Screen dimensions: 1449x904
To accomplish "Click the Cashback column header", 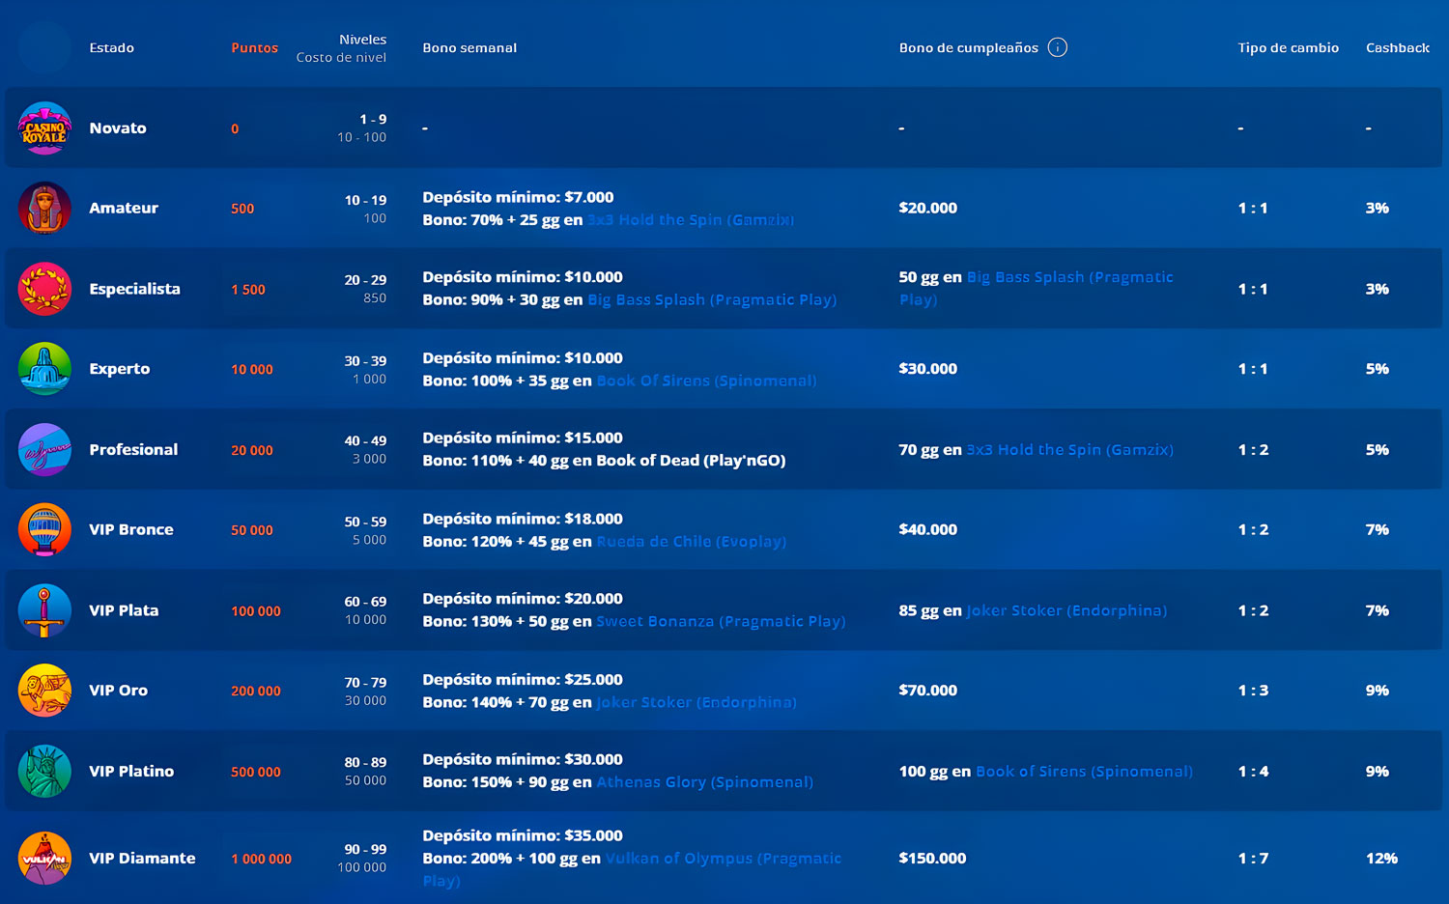I will coord(1398,47).
